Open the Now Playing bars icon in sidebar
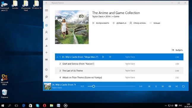This screenshot has width=192, height=108. click(46, 46)
